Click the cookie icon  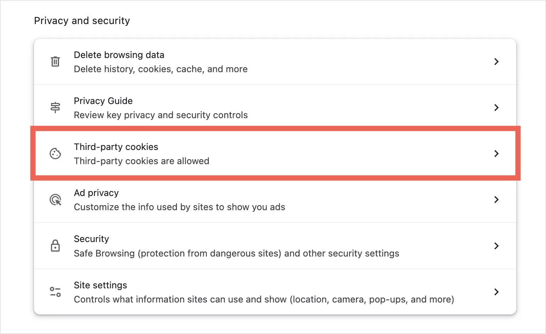click(x=55, y=154)
